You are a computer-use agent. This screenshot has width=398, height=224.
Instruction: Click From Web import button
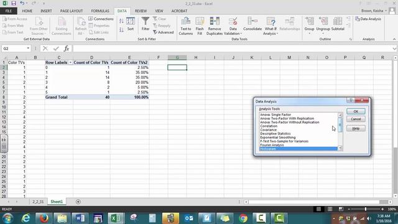pyautogui.click(x=13, y=26)
